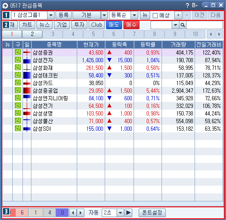Image resolution: width=226 pixels, height=220 pixels.
Task: Select the 삼성전자 stock name
Action: tap(43, 60)
